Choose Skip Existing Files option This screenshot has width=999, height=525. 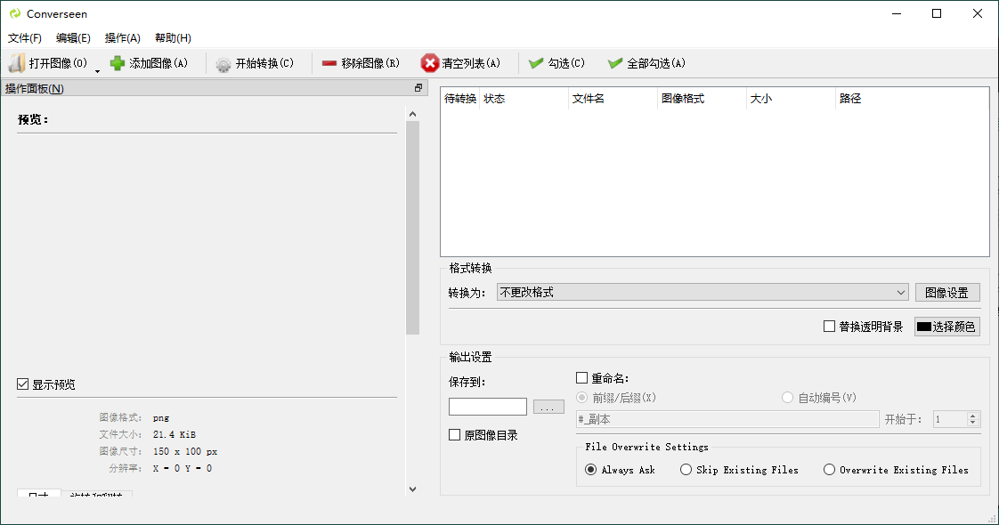[686, 470]
